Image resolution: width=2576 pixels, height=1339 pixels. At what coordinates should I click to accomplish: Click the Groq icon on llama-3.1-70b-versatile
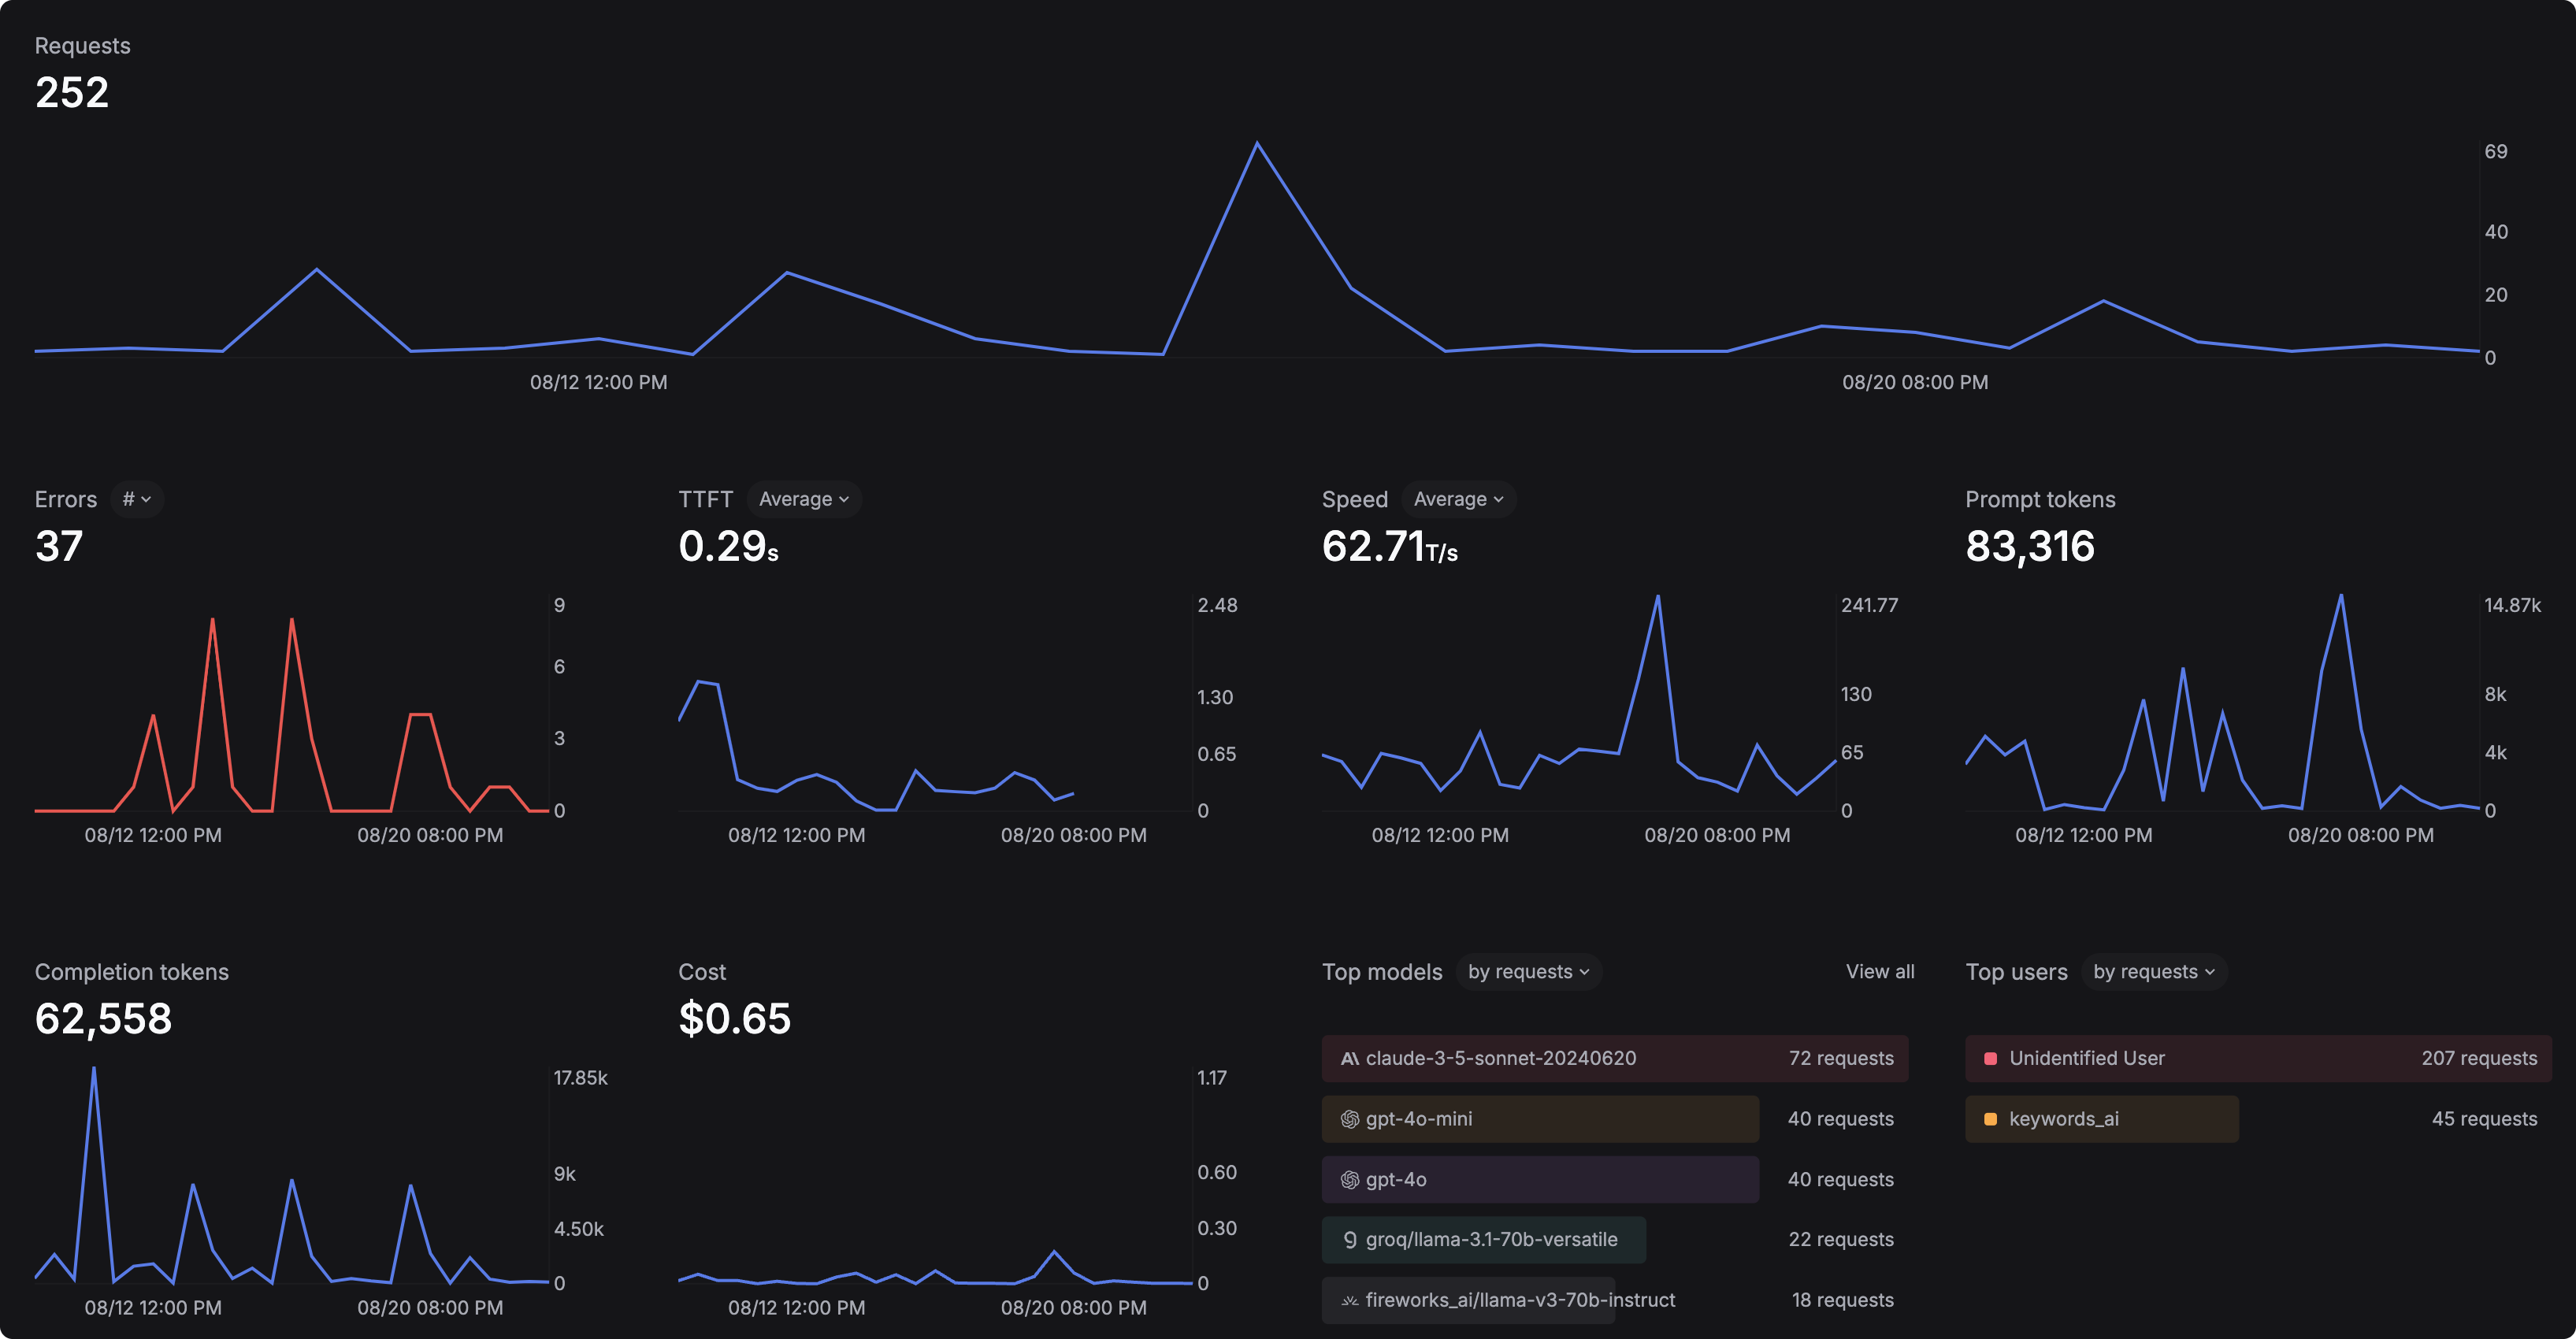point(1349,1239)
